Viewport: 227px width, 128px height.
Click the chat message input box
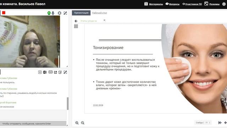tap(33, 115)
